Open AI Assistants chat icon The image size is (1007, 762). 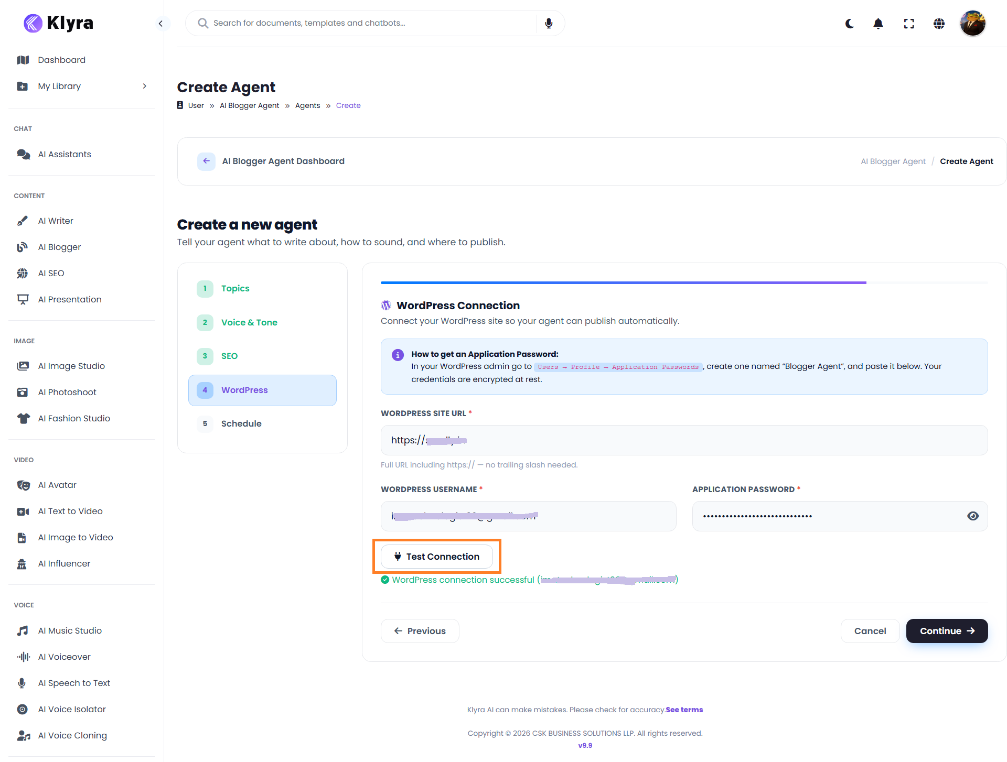23,154
